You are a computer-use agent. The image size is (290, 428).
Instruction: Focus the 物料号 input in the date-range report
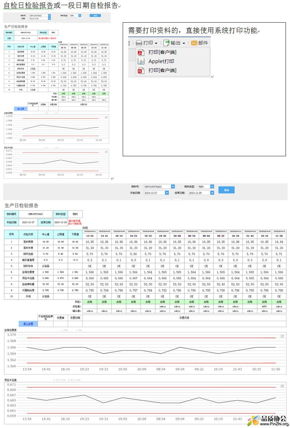click(x=157, y=187)
